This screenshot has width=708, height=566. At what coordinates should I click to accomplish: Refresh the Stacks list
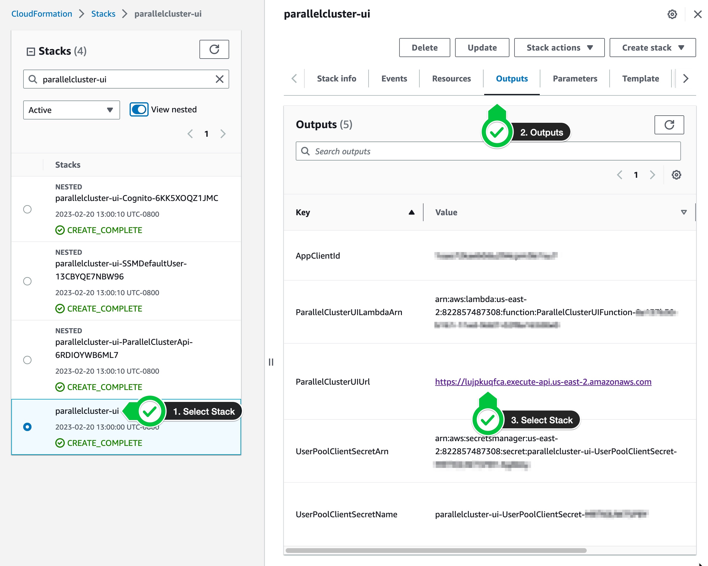point(214,50)
